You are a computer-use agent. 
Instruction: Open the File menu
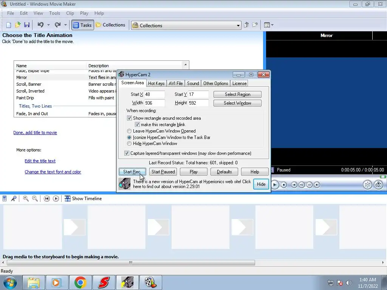(x=10, y=13)
